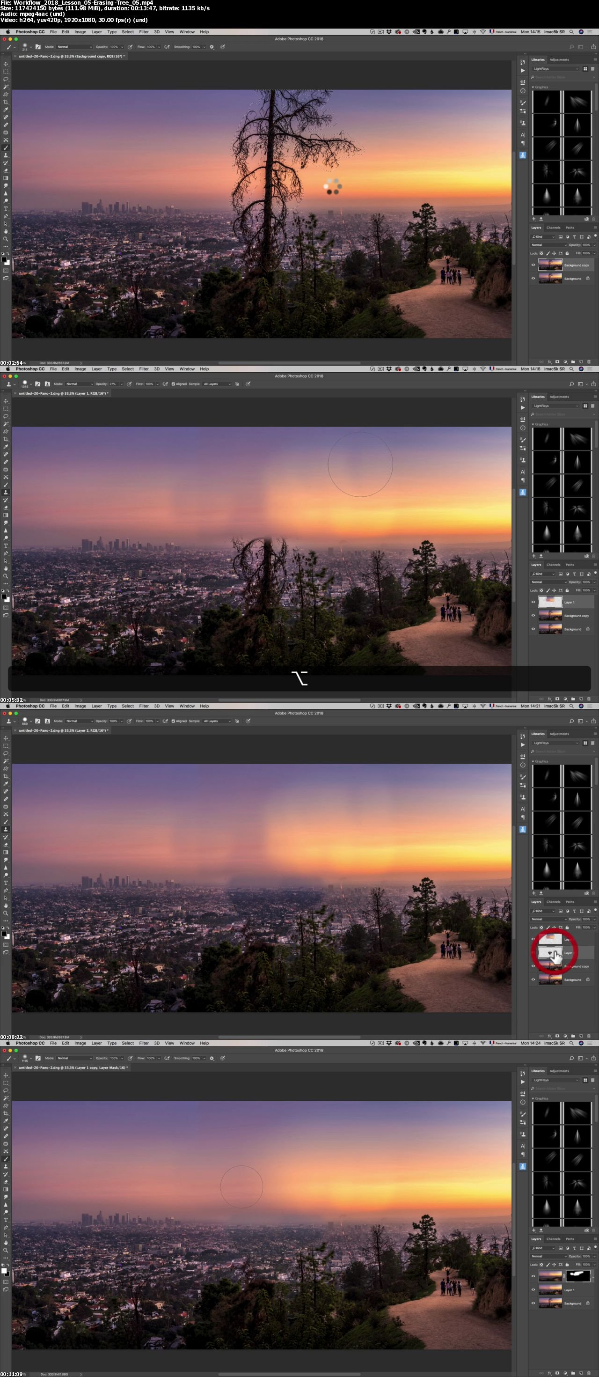
Task: In the 14:18 frame, switch to the Adjustments tab
Action: pos(560,397)
